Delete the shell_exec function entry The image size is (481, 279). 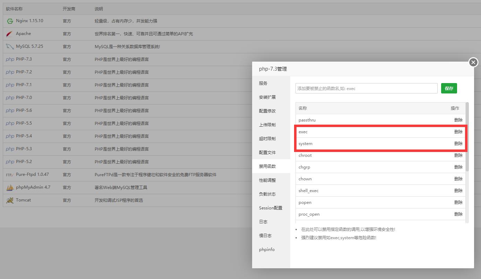[x=458, y=191]
